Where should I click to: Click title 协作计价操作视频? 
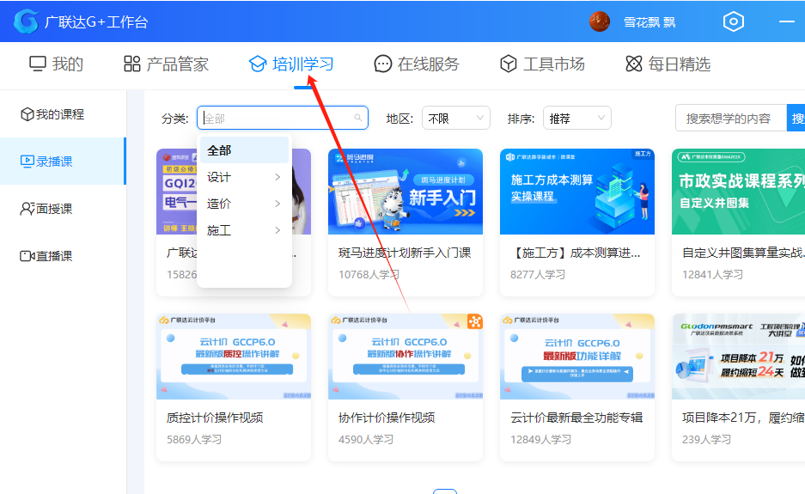(x=387, y=418)
